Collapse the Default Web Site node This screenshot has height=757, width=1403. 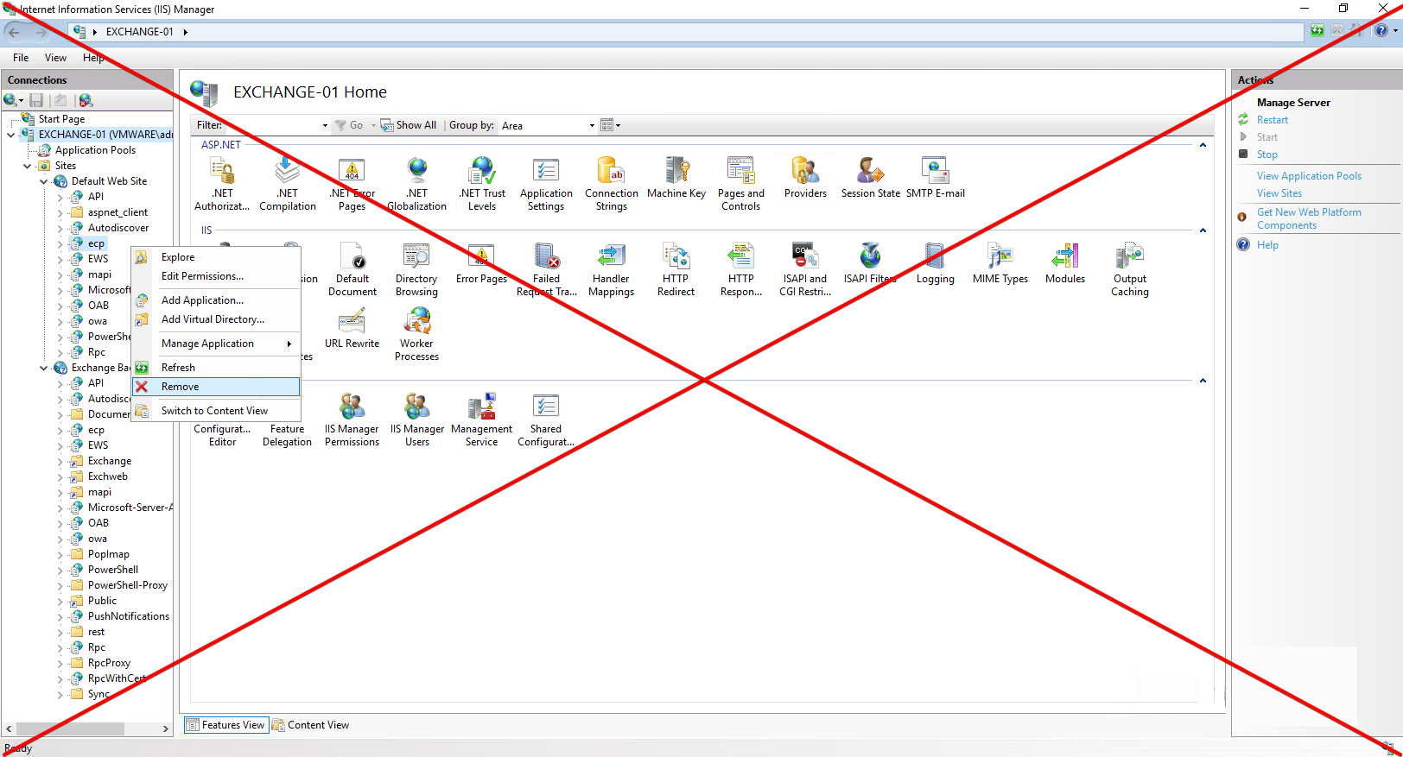click(x=44, y=181)
